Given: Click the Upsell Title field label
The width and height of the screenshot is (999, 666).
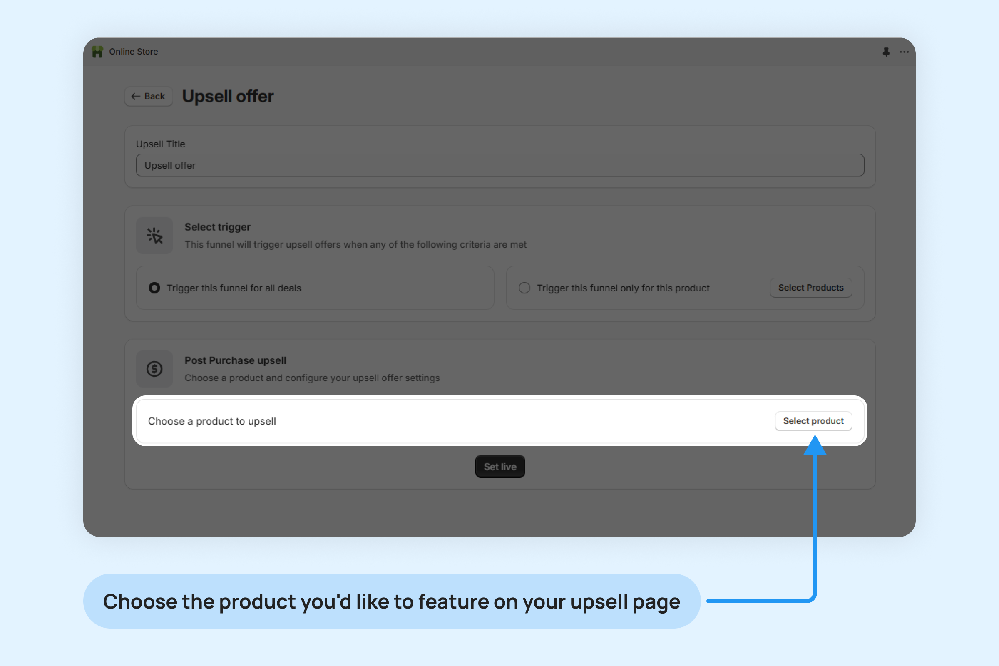Looking at the screenshot, I should coord(161,144).
